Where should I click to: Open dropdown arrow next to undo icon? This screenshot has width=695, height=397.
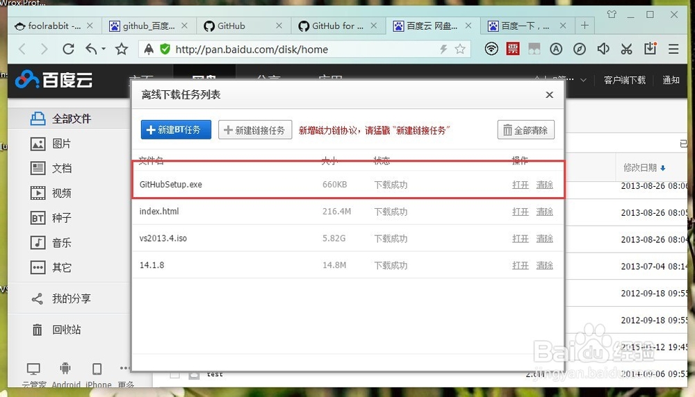click(x=104, y=49)
